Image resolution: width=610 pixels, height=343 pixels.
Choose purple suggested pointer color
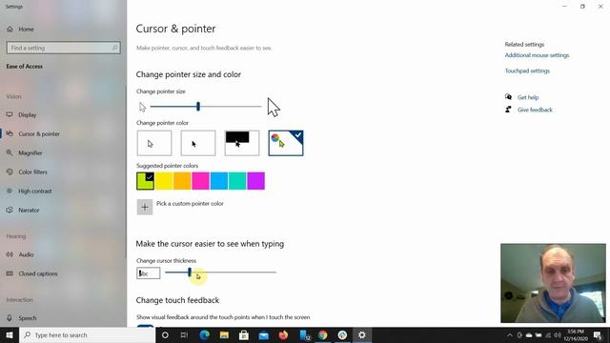(256, 181)
